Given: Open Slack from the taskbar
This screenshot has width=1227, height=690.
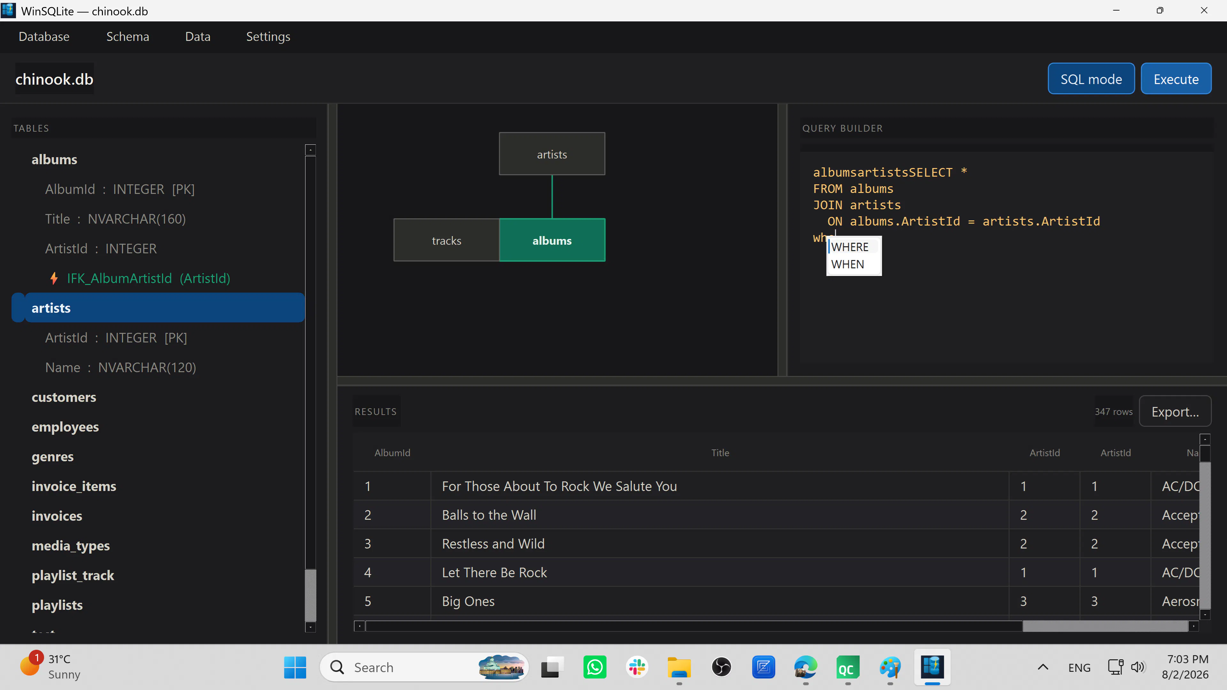Looking at the screenshot, I should coord(637,667).
